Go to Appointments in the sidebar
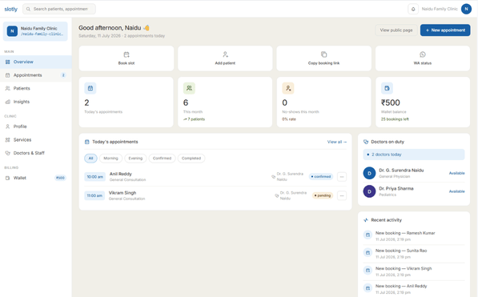Image resolution: width=478 pixels, height=297 pixels. pos(36,75)
